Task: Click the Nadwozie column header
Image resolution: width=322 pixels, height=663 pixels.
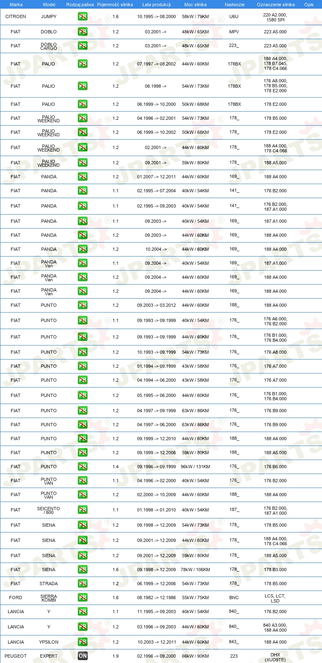Action: click(x=235, y=5)
